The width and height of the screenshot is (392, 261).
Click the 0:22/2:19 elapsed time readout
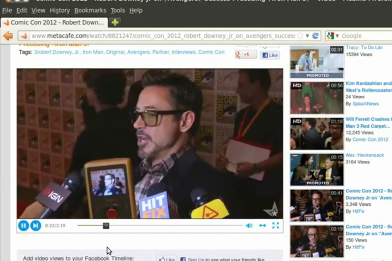(x=55, y=225)
